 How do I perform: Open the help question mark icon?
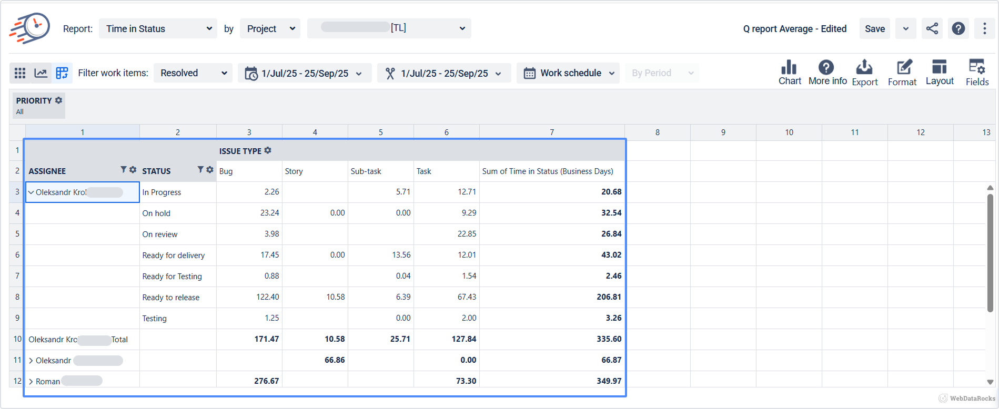coord(958,28)
